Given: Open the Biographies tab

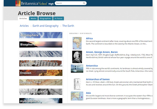Looking at the screenshot, I should [x=45, y=18].
